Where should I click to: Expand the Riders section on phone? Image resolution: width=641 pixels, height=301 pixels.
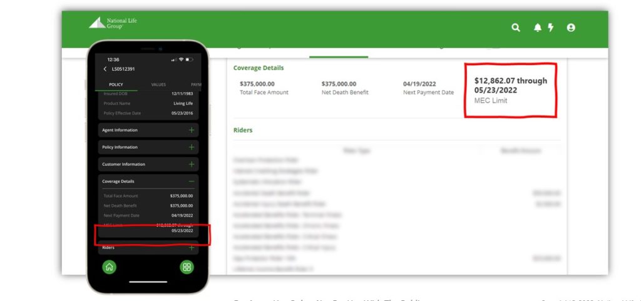click(x=192, y=247)
